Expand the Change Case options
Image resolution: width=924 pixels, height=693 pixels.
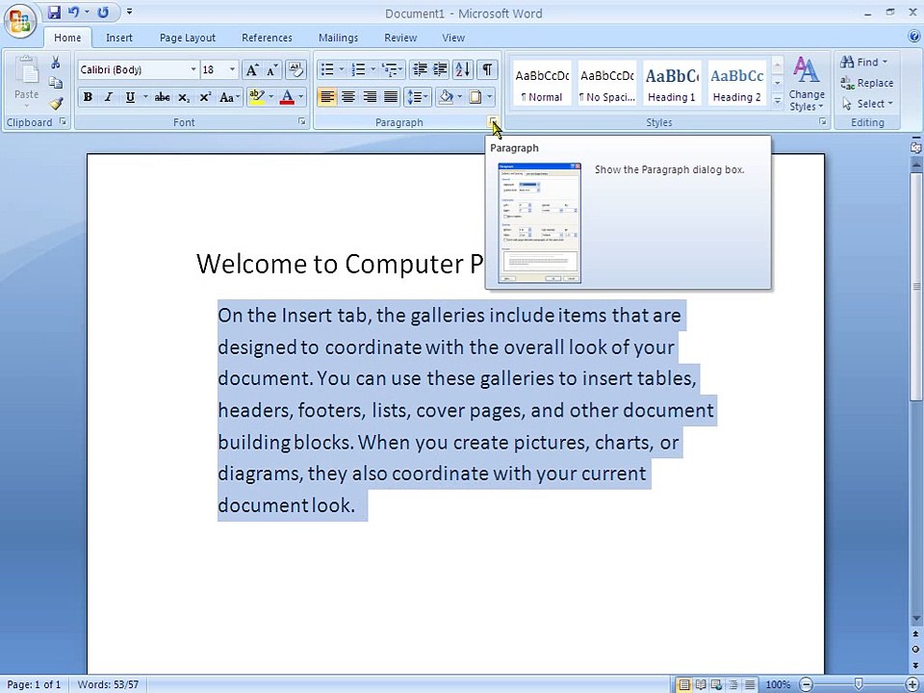coord(229,97)
